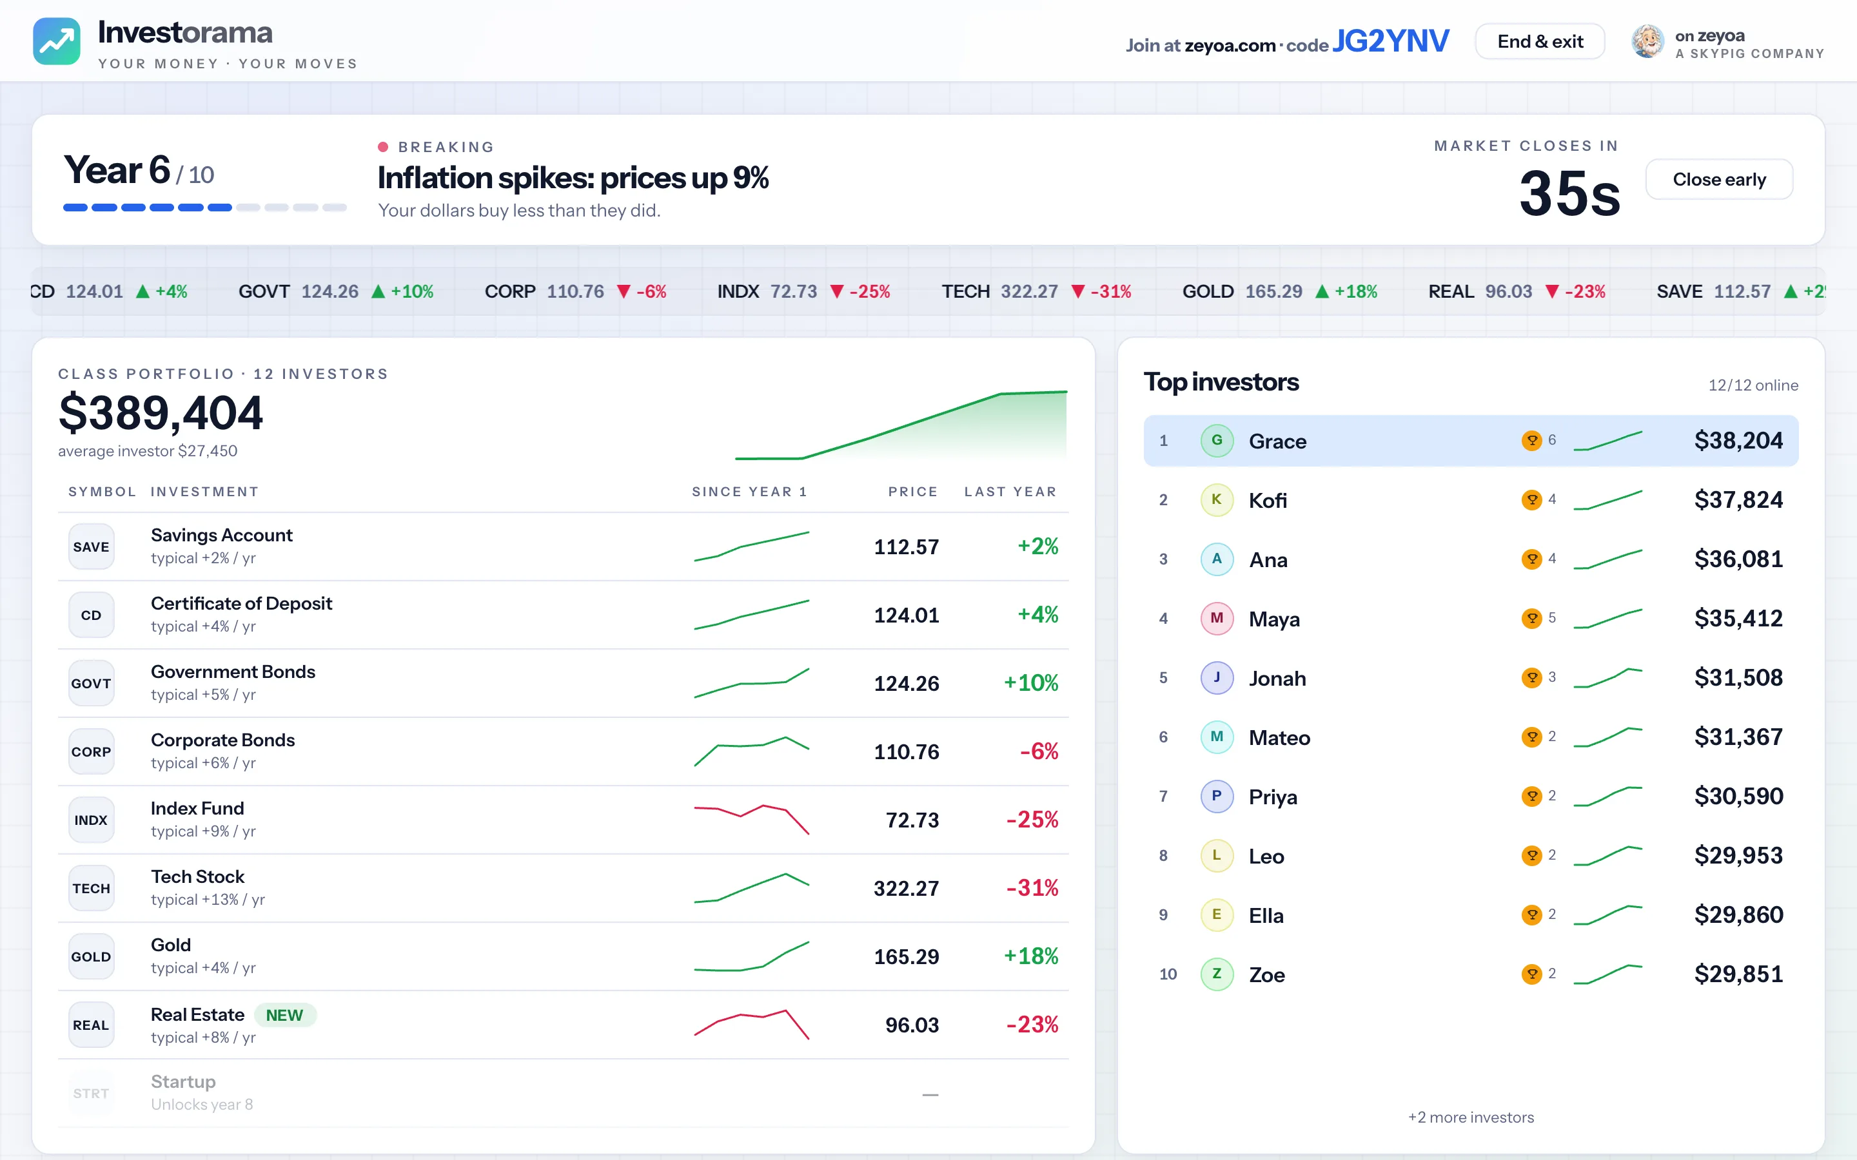Click Grace's trophy icon
Viewport: 1857px width, 1160px height.
click(1531, 440)
